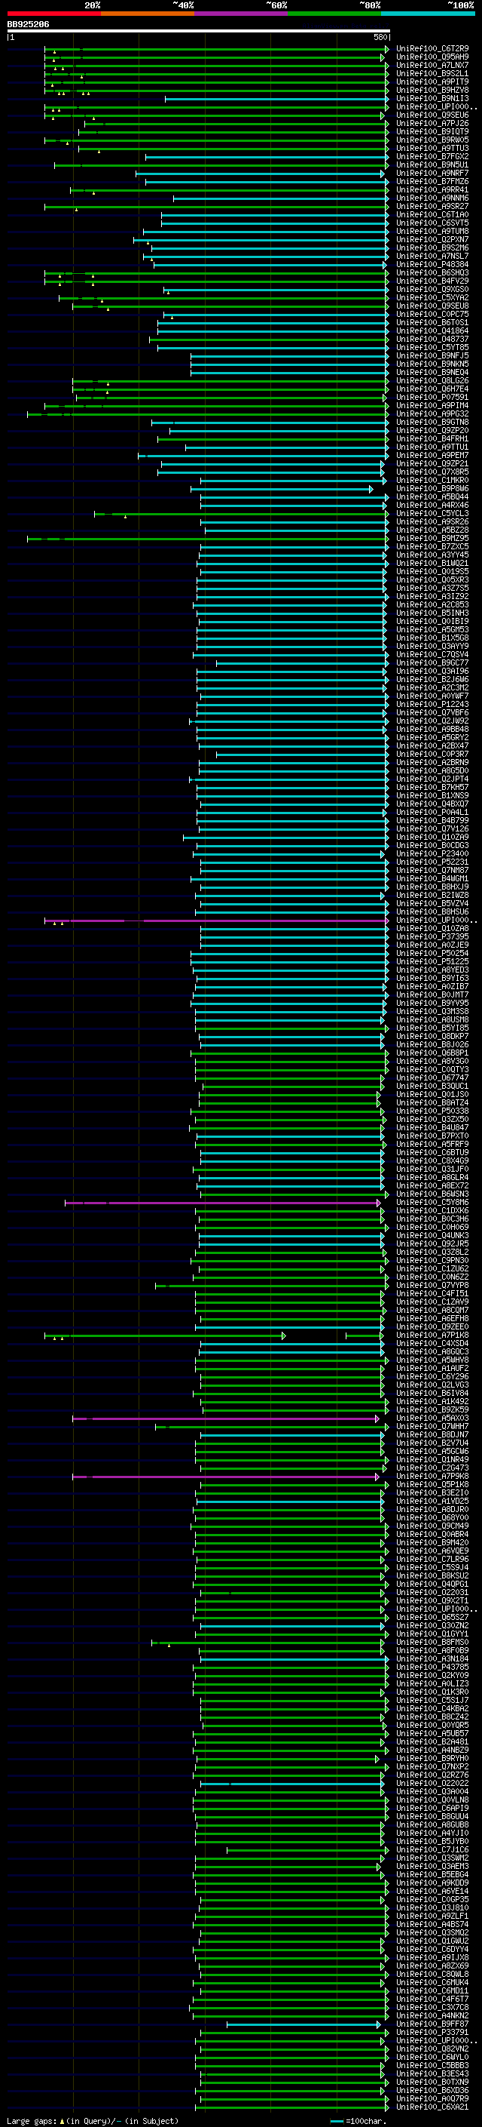Click the green alignment bar for UniRef100_C6T2R9
The width and height of the screenshot is (482, 2127).
pos(216,50)
